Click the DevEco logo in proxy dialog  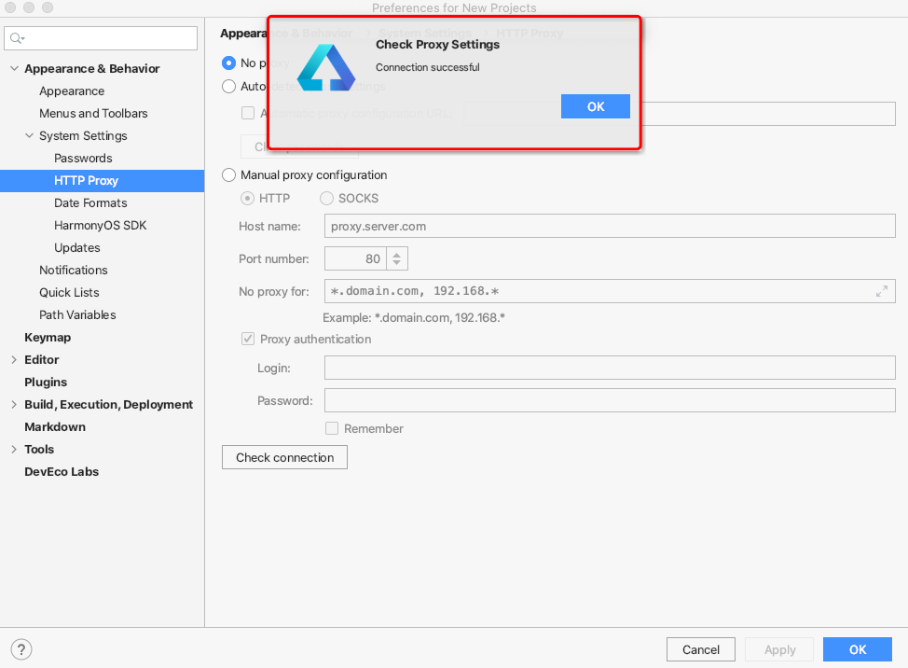pyautogui.click(x=326, y=68)
